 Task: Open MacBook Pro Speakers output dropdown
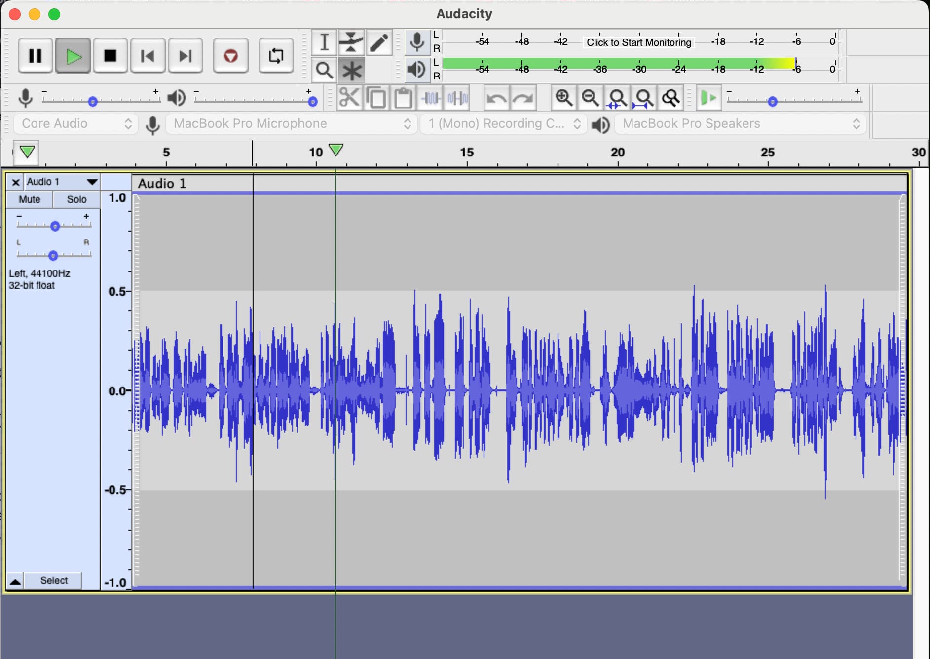pyautogui.click(x=740, y=123)
